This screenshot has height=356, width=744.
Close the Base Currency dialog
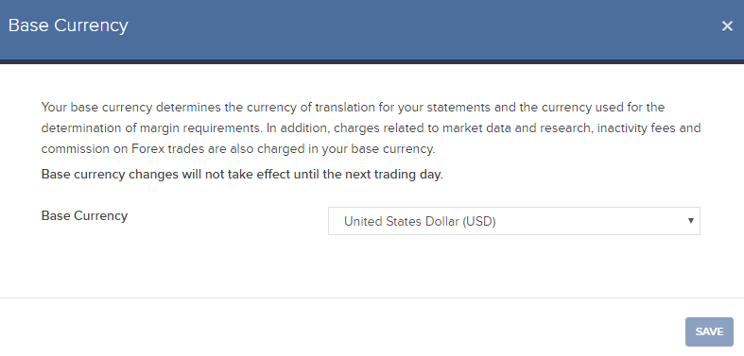pyautogui.click(x=727, y=26)
